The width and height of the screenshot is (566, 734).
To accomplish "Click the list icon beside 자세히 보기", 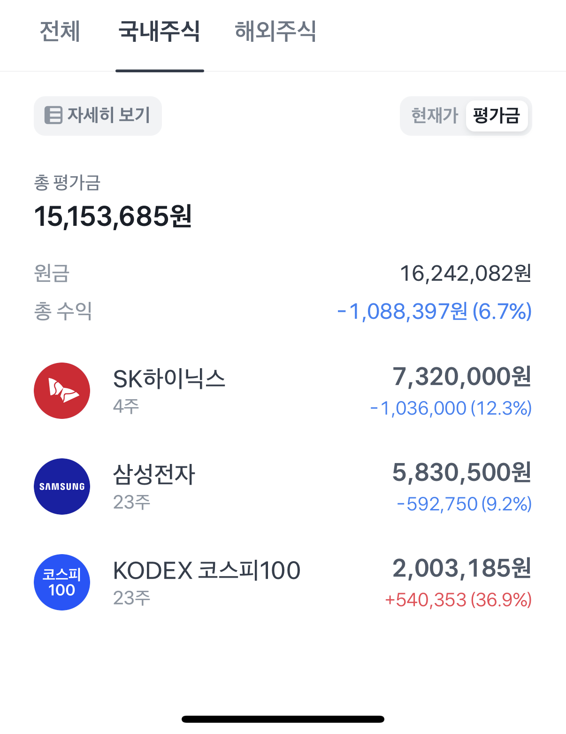I will [x=54, y=115].
